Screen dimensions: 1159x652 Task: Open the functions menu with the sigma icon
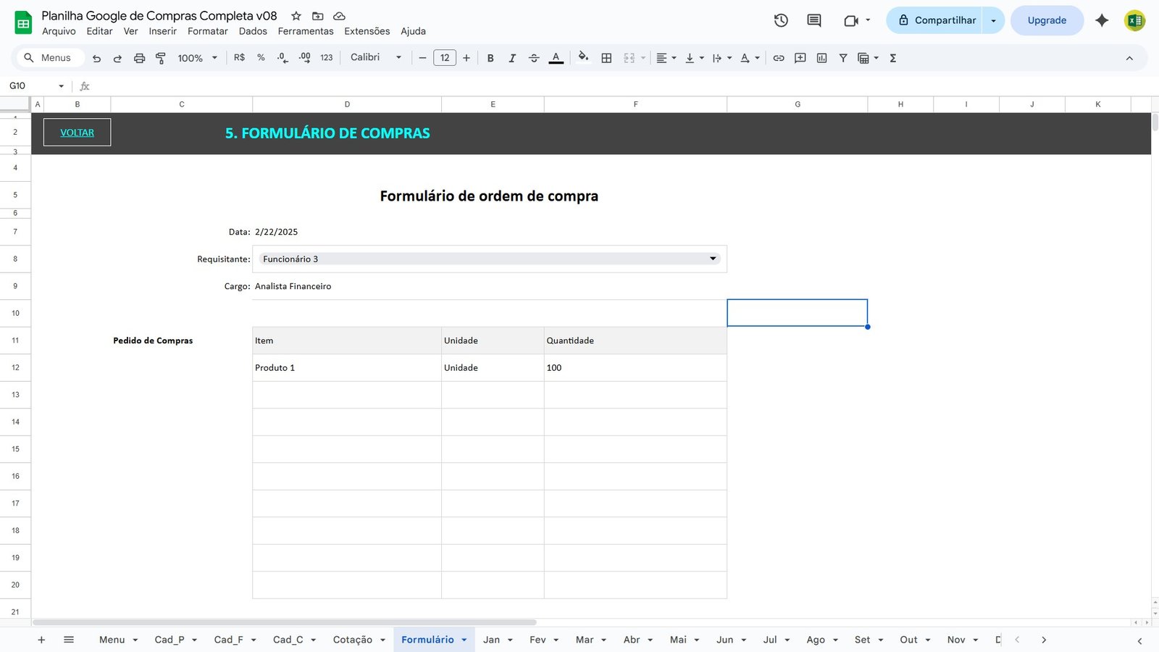(x=893, y=57)
